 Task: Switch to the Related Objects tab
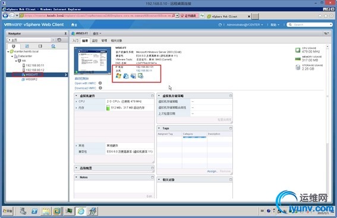(116, 41)
